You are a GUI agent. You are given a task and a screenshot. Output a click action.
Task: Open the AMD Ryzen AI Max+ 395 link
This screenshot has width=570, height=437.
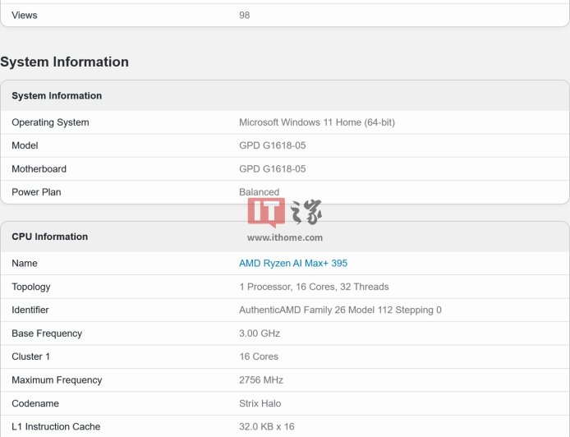(292, 264)
